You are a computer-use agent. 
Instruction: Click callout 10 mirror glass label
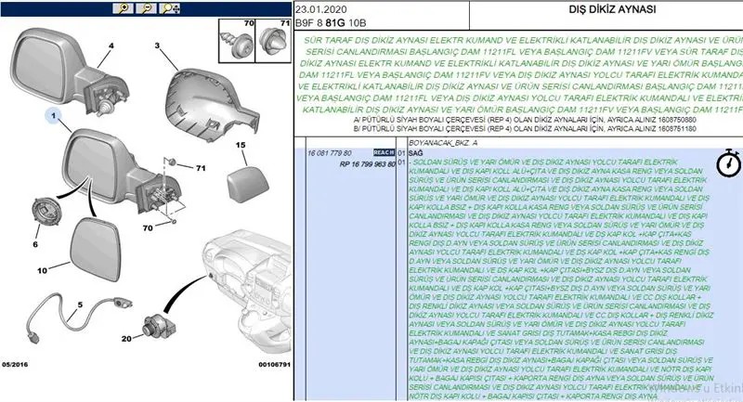click(42, 270)
